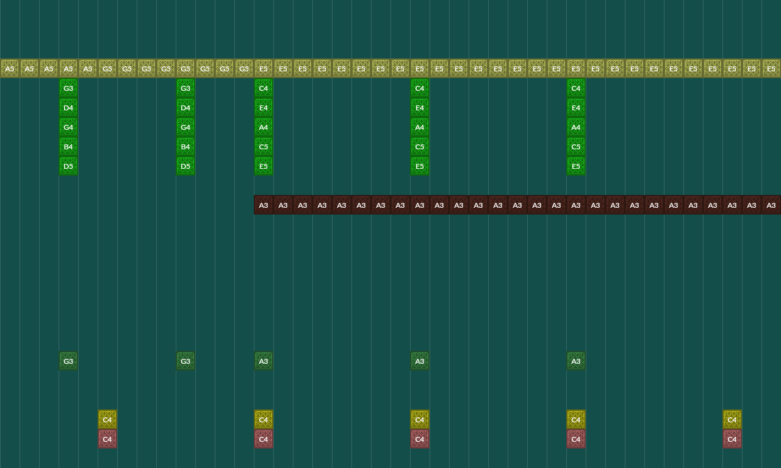Click the leftmost pink C4 note
This screenshot has width=781, height=468.
point(107,439)
